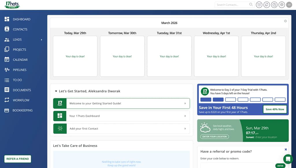Viewport: 296px width, 168px height.
Task: Collapse the Let's Get Started section
Action: pyautogui.click(x=56, y=91)
